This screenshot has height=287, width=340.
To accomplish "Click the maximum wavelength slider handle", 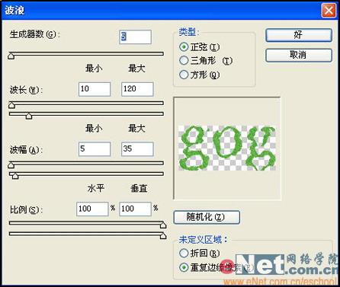I will [29, 116].
